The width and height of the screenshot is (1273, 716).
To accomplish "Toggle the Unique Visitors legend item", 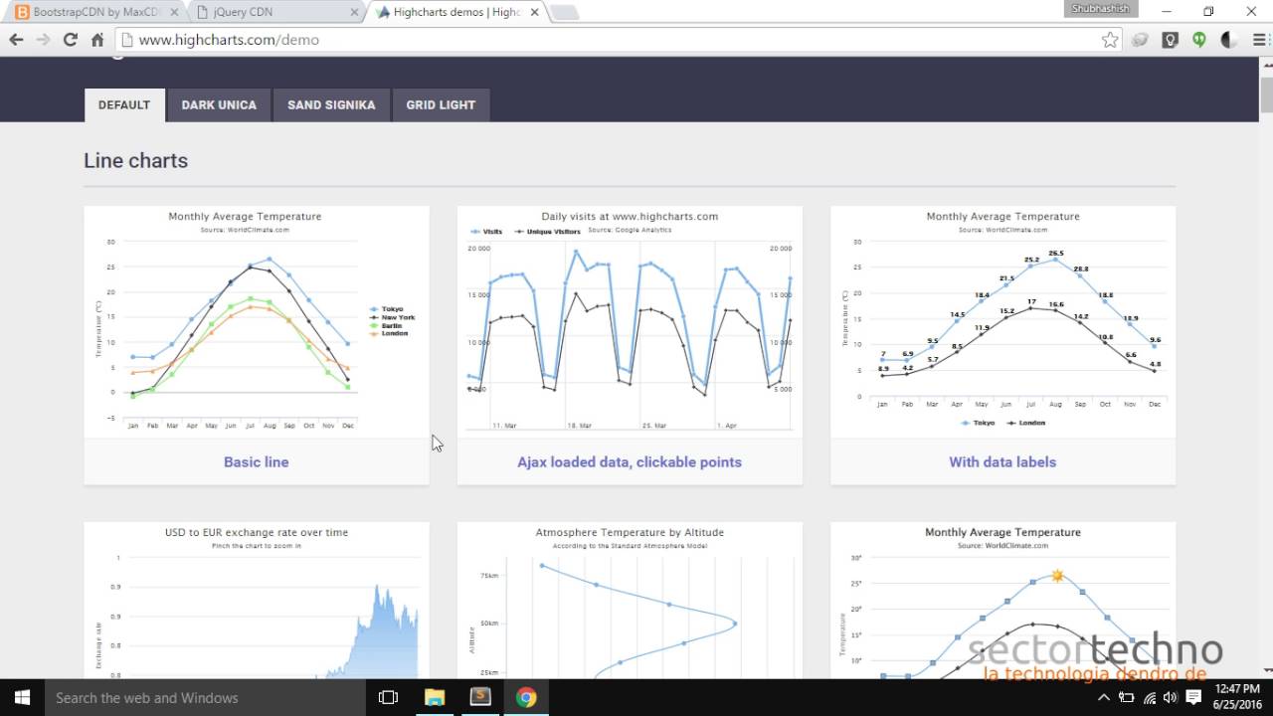I will pos(547,231).
